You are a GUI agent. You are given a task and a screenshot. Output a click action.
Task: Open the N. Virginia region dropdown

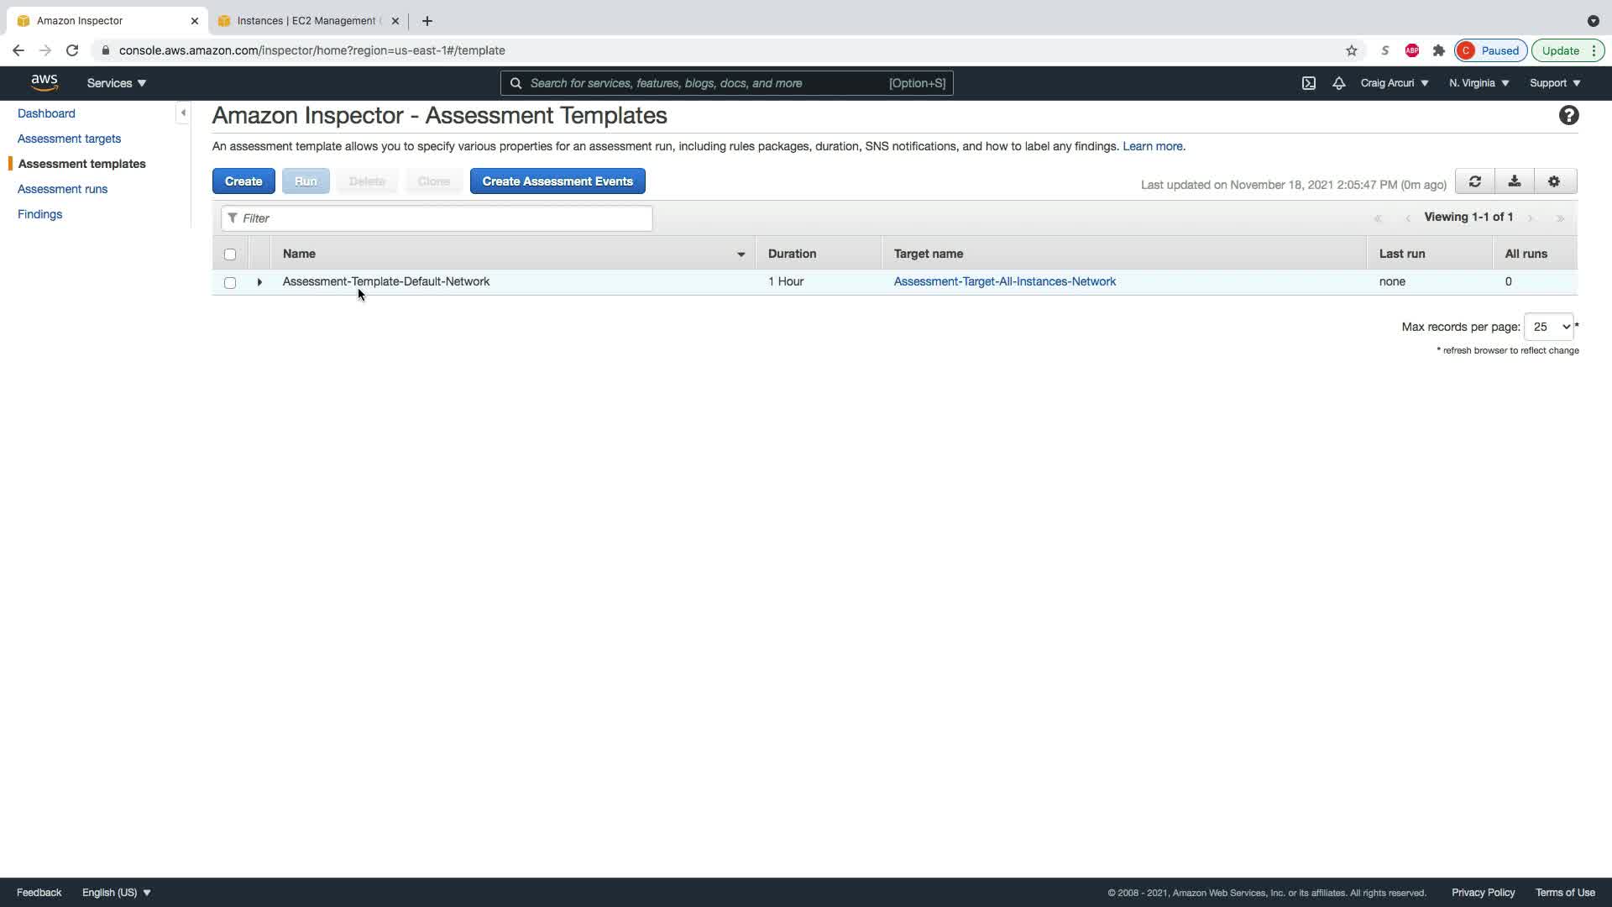(1479, 83)
